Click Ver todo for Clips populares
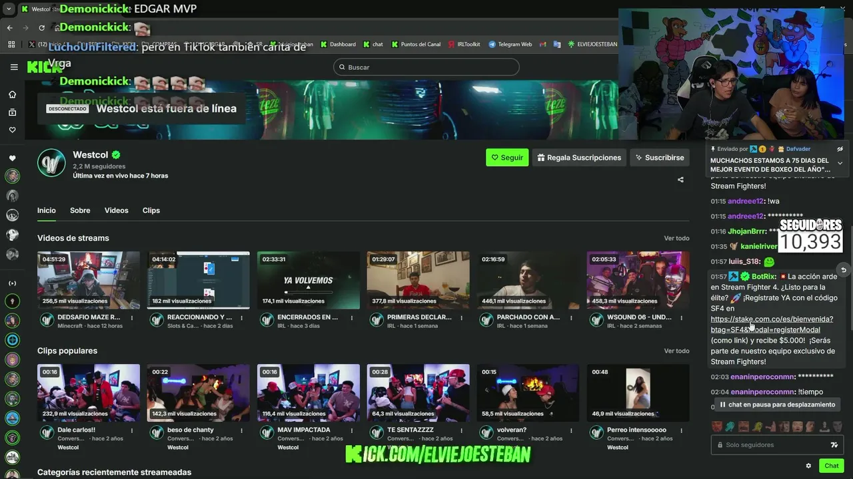The width and height of the screenshot is (853, 479). [x=676, y=351]
